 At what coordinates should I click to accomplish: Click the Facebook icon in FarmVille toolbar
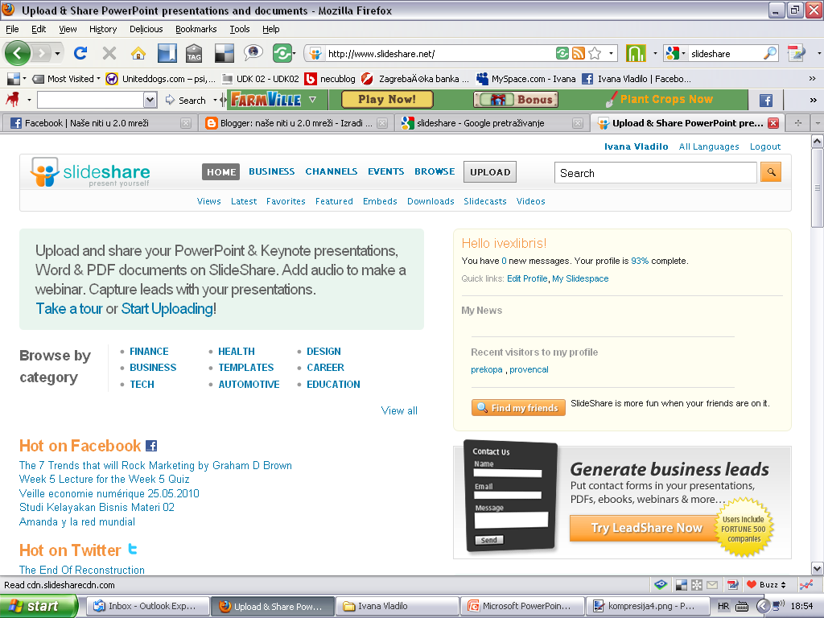pos(766,100)
